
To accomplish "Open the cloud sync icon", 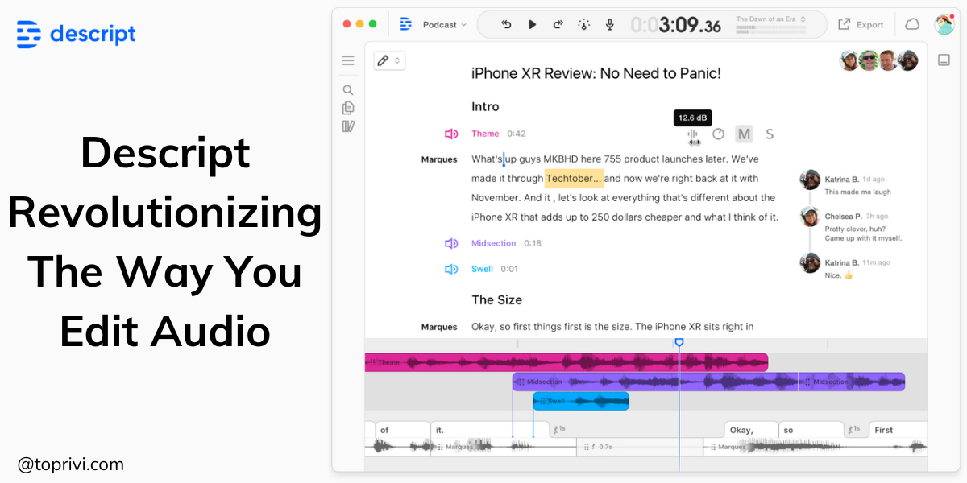I will [911, 25].
